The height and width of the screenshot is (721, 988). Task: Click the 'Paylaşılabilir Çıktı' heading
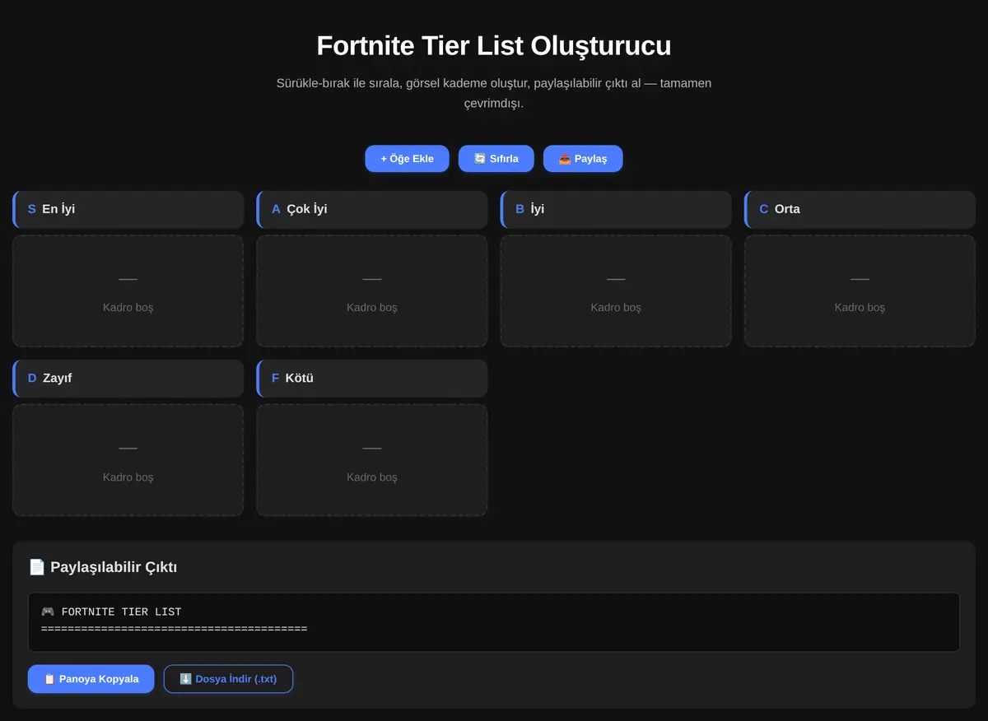[x=103, y=567]
